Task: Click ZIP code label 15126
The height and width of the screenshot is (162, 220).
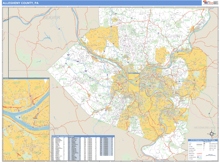Action: click(x=63, y=79)
